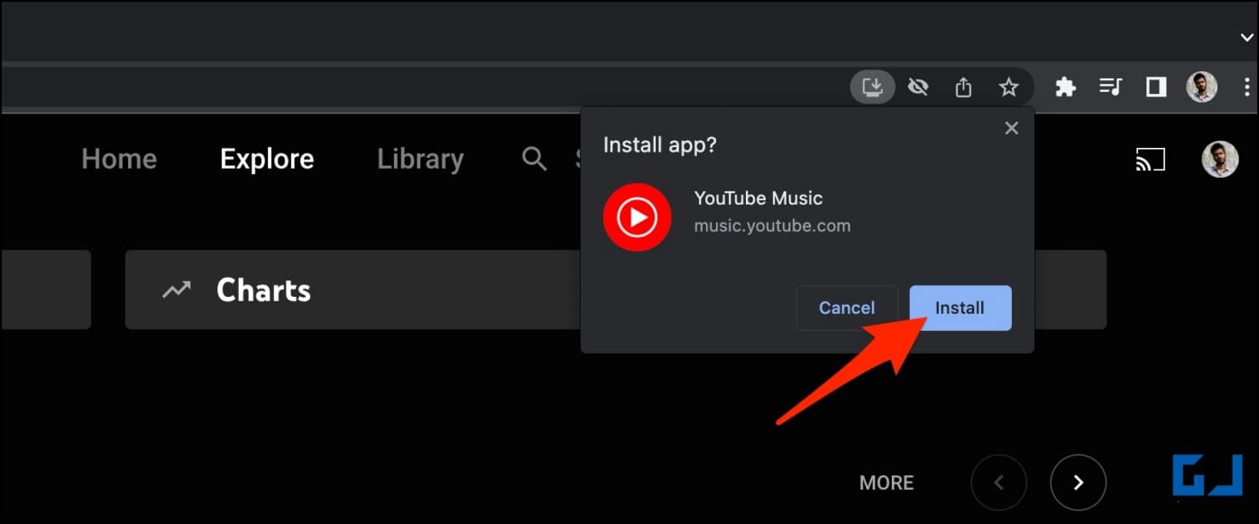The height and width of the screenshot is (524, 1259).
Task: Click the trending arrow icon on Charts
Action: pos(177,290)
